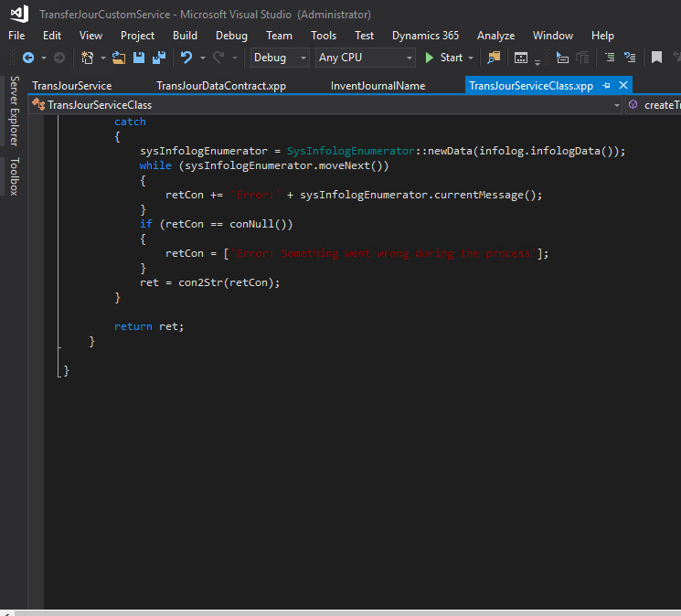Viewport: 681px width, 616px height.
Task: Toggle the pin on TransJourServiceClass.xpp tab
Action: pyautogui.click(x=606, y=85)
